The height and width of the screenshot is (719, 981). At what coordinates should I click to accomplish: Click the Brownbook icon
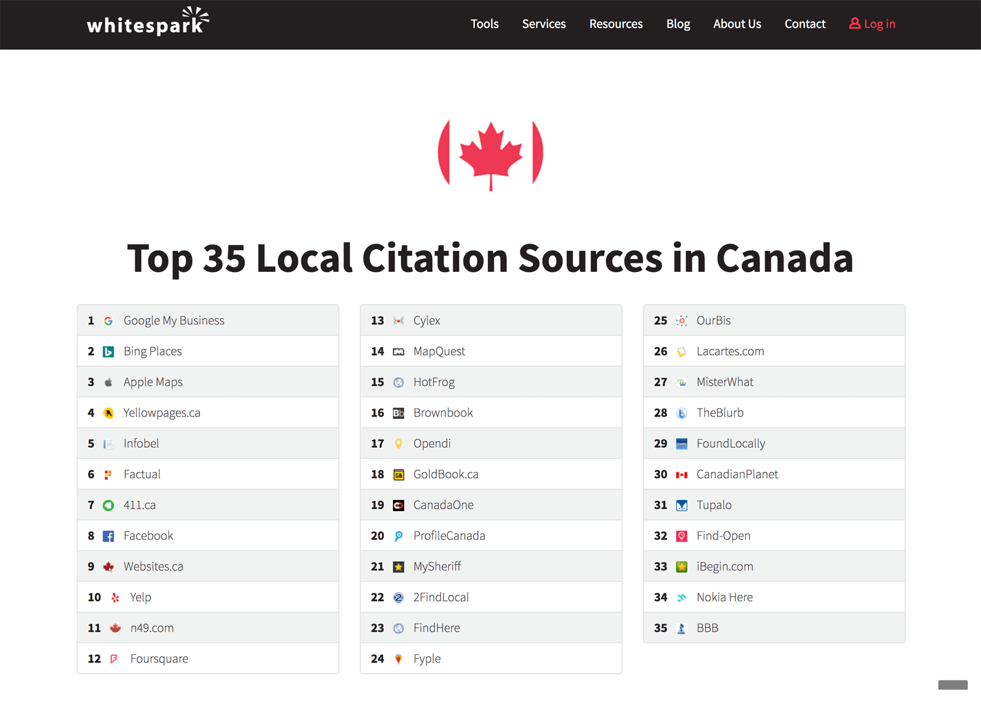(398, 413)
